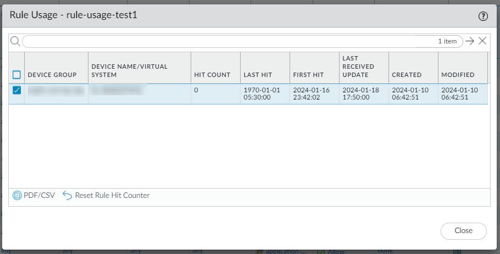Sort by Last Received Update column
The width and height of the screenshot is (500, 254).
click(x=358, y=66)
